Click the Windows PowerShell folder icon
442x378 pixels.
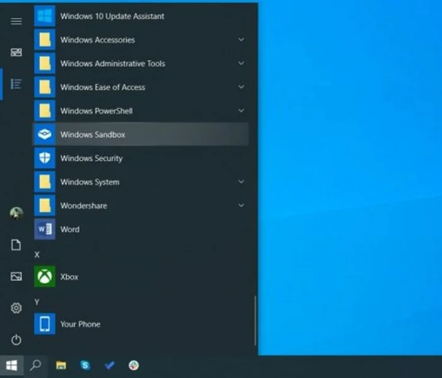click(45, 110)
